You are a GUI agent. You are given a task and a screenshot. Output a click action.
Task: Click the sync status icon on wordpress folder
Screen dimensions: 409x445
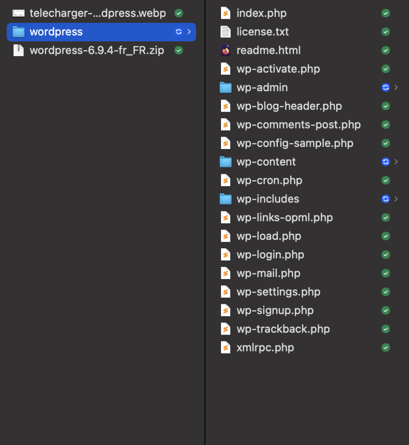pyautogui.click(x=178, y=32)
